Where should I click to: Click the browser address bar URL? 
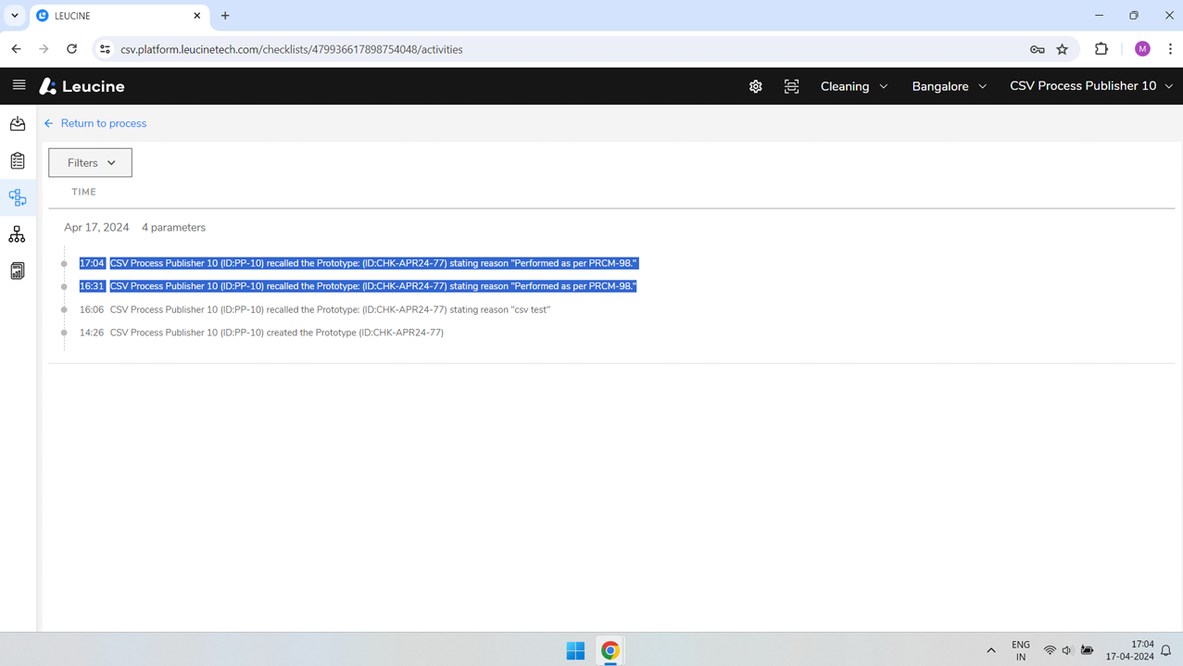click(x=292, y=49)
